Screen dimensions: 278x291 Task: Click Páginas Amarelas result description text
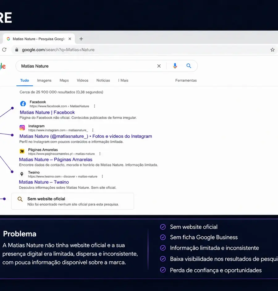pyautogui.click(x=89, y=165)
